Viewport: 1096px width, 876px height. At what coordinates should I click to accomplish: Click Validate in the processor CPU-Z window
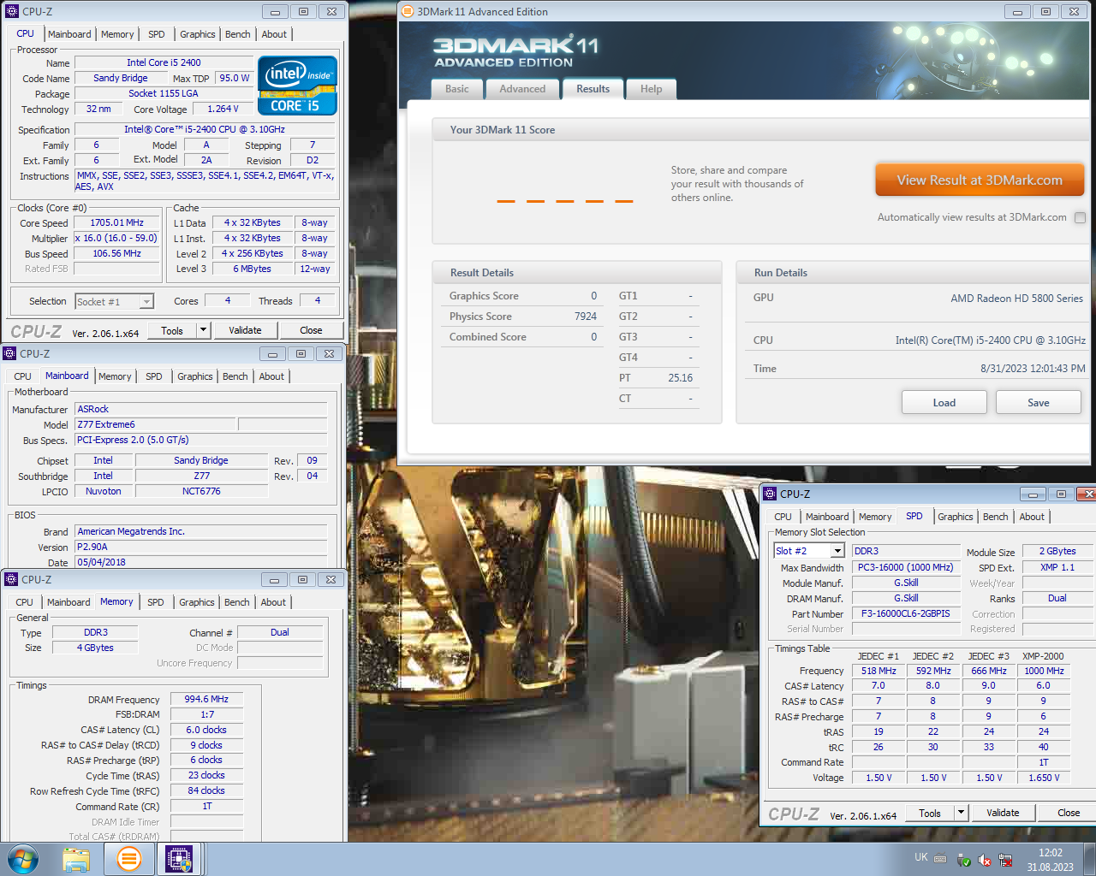245,330
